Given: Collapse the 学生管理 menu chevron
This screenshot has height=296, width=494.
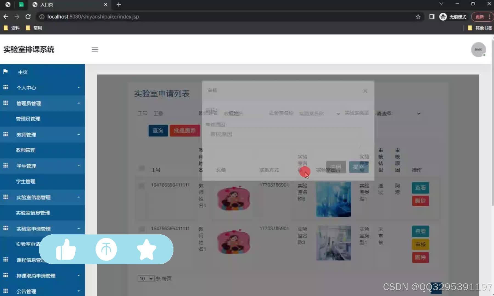Looking at the screenshot, I should tap(79, 166).
